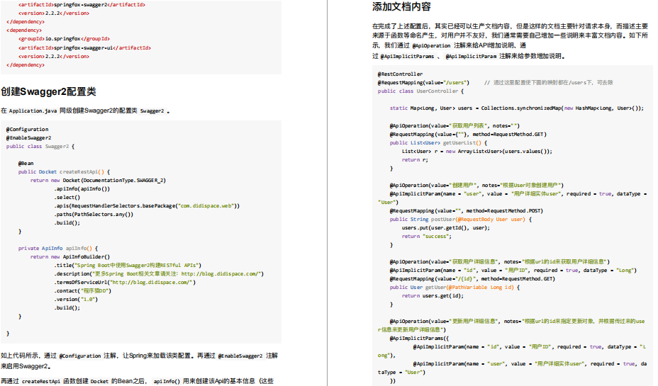Click the "@RequestMapping(value="/{id}", method=RequestMethod.GET)" line
This screenshot has height=386, width=658.
472,279
